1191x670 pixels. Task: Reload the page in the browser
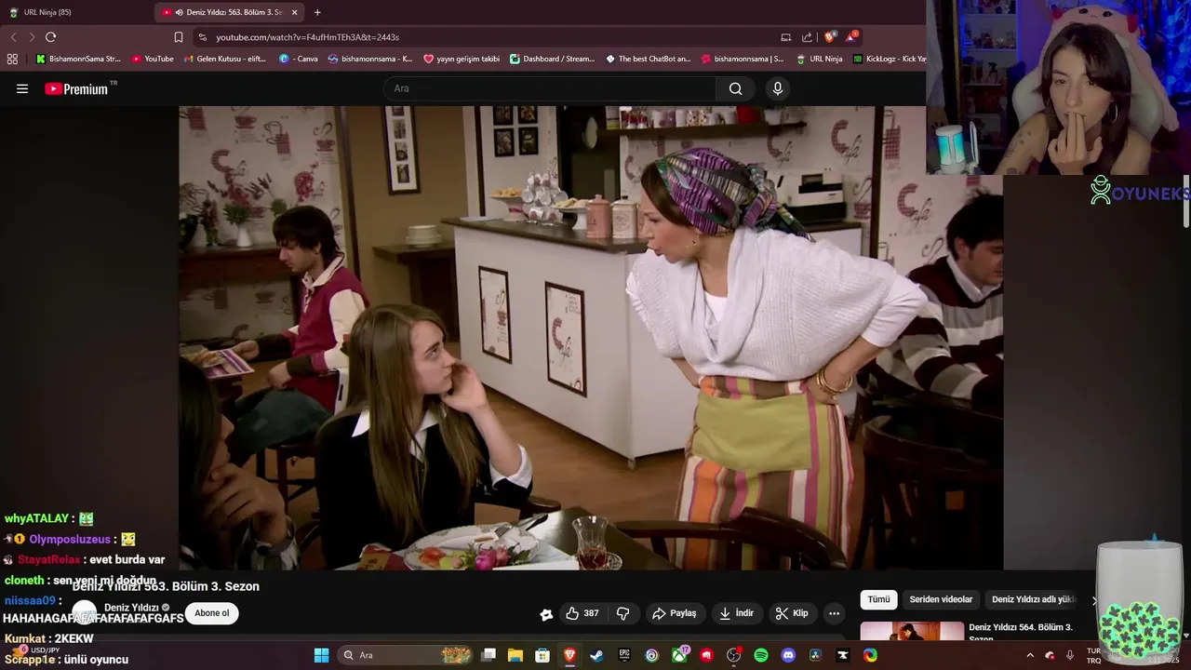point(50,37)
